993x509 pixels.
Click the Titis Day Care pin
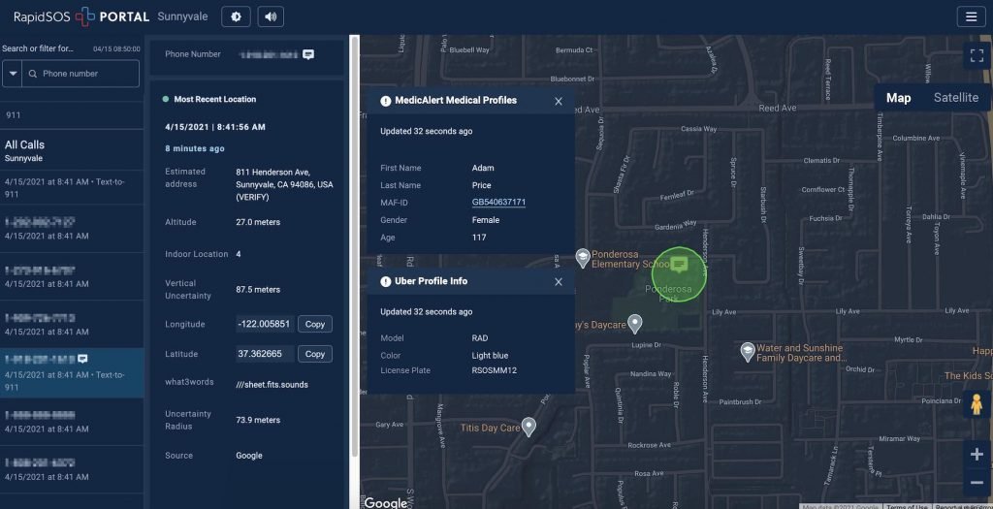(529, 427)
